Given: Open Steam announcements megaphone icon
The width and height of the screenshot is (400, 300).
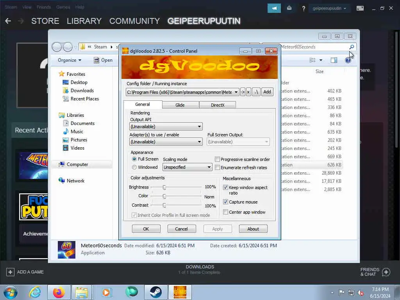Looking at the screenshot, I should (x=274, y=8).
